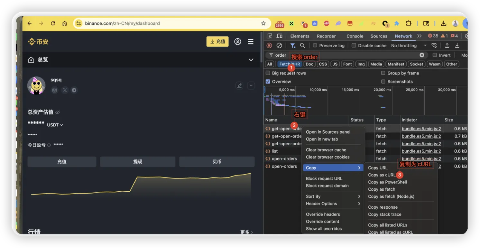480x248 pixels.
Task: Click the browser reload page icon
Action: click(x=53, y=24)
